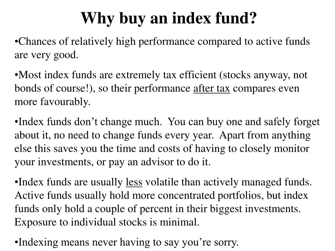Image resolution: width=335 pixels, height=251 pixels.
Task: Click the sentence "Exposure to individual stocks is minimal"
Action: [x=107, y=222]
